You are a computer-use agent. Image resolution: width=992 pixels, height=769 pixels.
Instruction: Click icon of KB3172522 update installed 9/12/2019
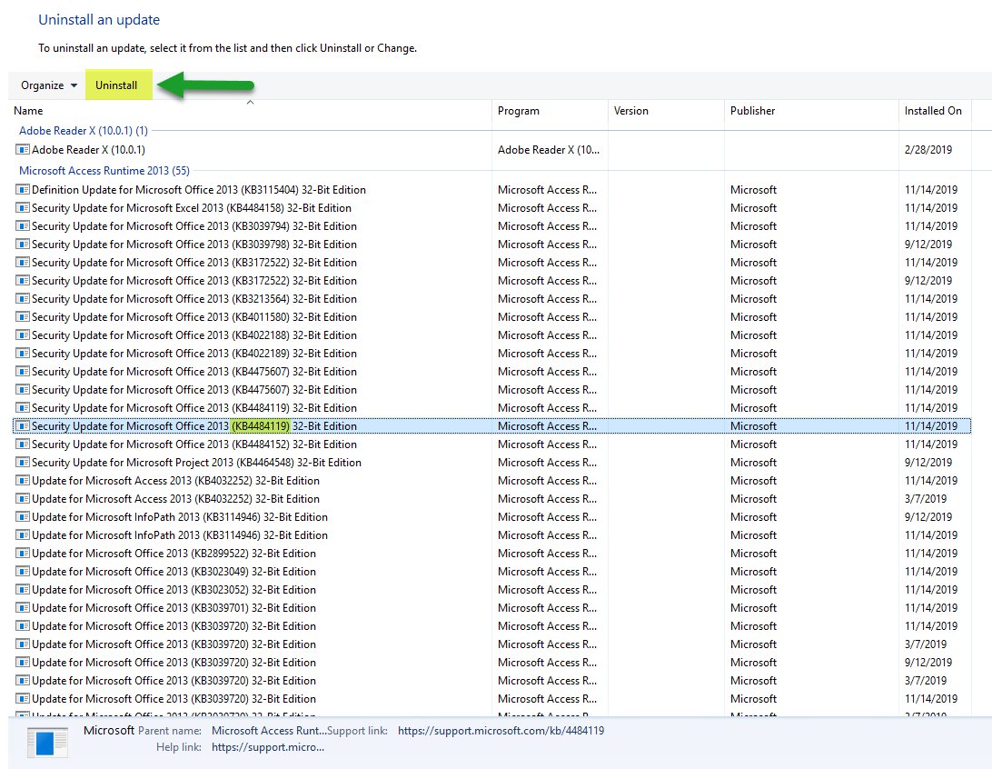click(22, 281)
